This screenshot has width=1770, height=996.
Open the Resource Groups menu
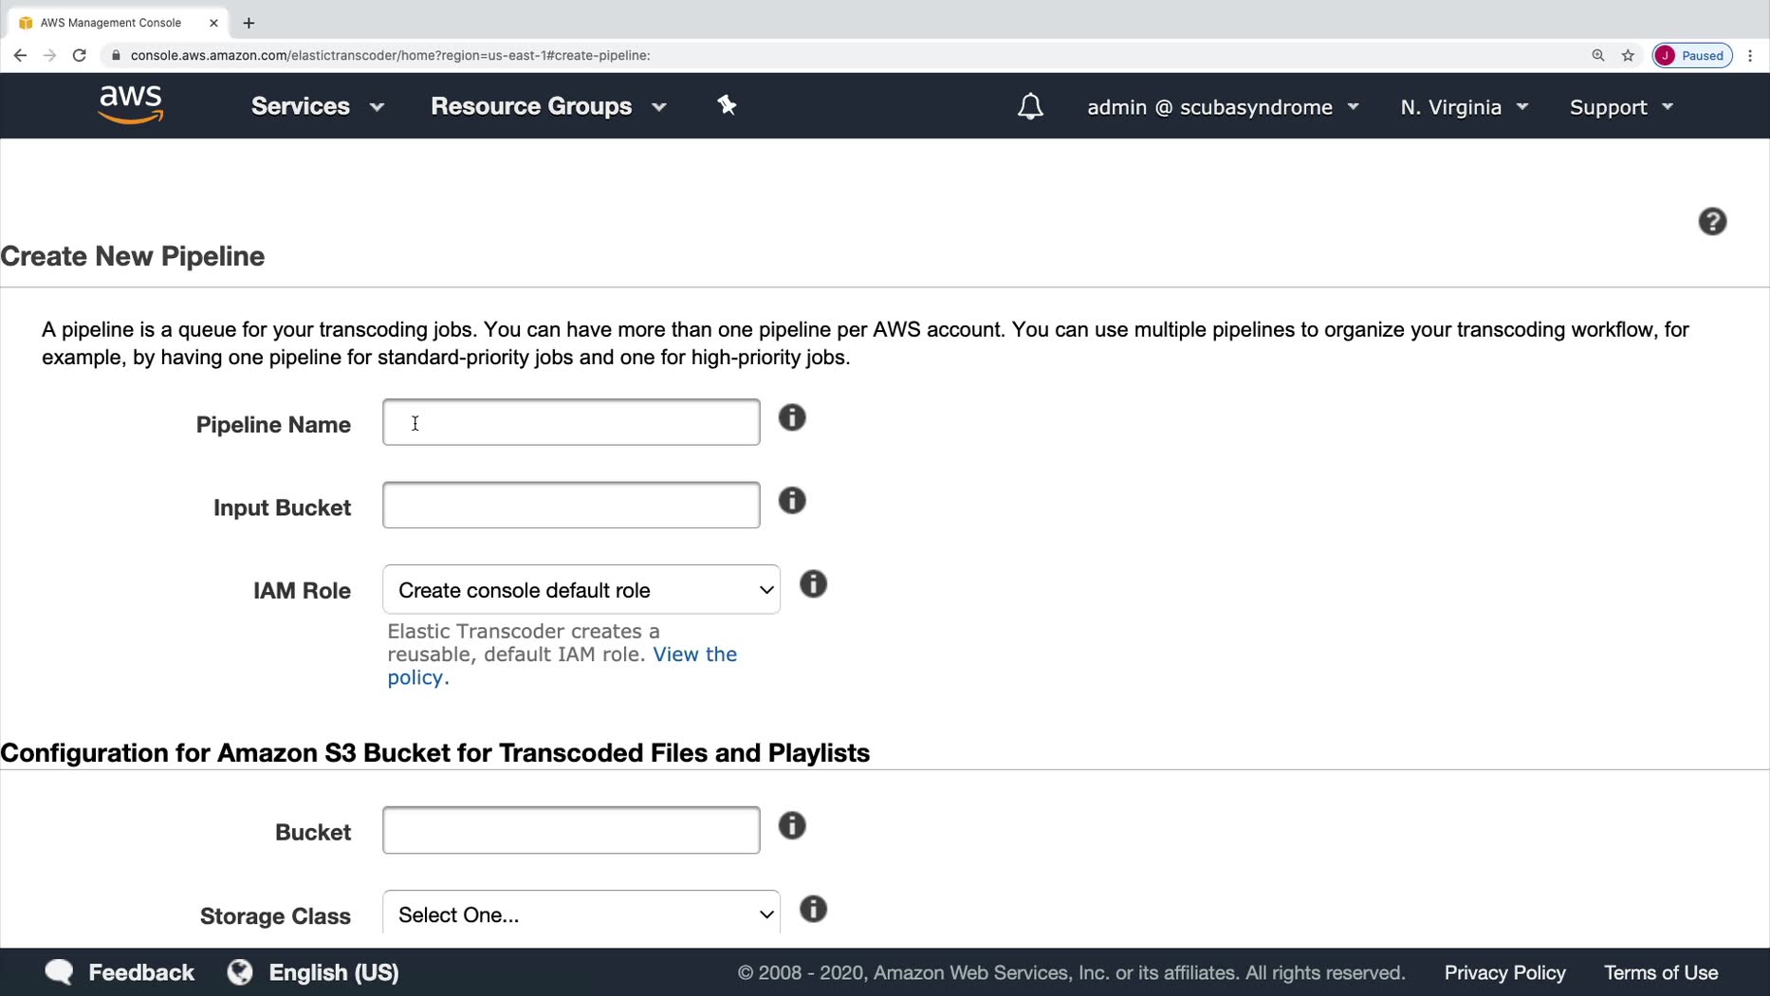[547, 106]
